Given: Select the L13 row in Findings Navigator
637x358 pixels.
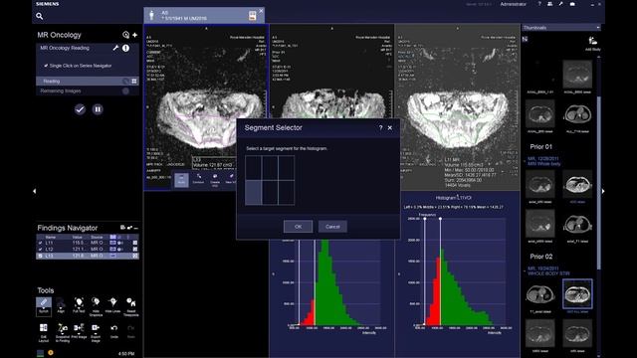Looking at the screenshot, I should 88,257.
